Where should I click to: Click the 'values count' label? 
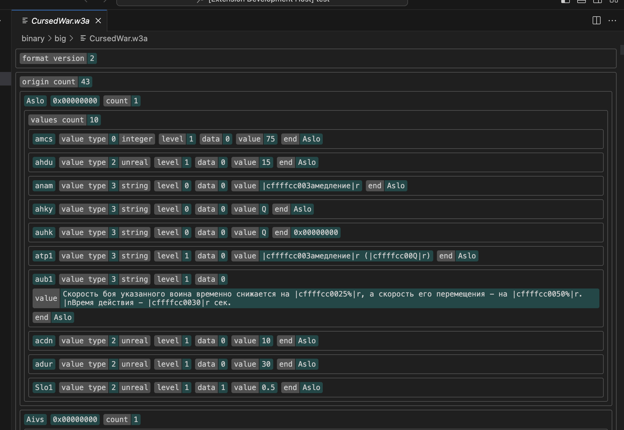click(x=58, y=120)
